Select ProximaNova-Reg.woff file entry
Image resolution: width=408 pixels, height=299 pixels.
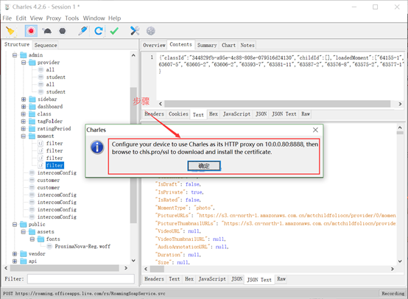click(x=82, y=246)
